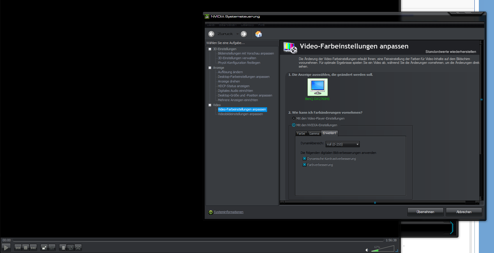Click the NVIDIA Systemsteuerung title icon
Image resolution: width=494 pixels, height=253 pixels.
[x=207, y=17]
